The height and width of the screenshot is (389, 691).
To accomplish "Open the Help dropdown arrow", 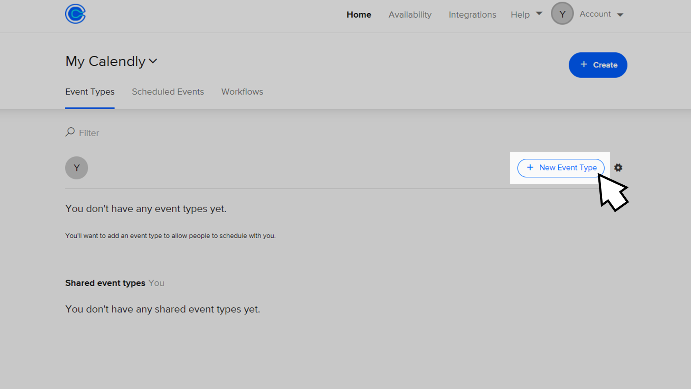I will 539,13.
